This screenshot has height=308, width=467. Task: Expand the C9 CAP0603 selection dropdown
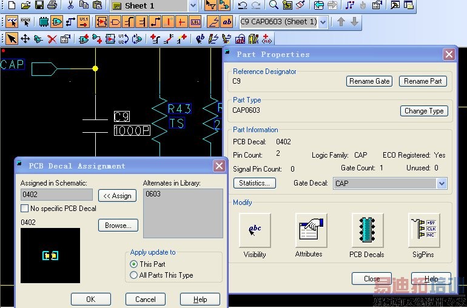pos(323,22)
